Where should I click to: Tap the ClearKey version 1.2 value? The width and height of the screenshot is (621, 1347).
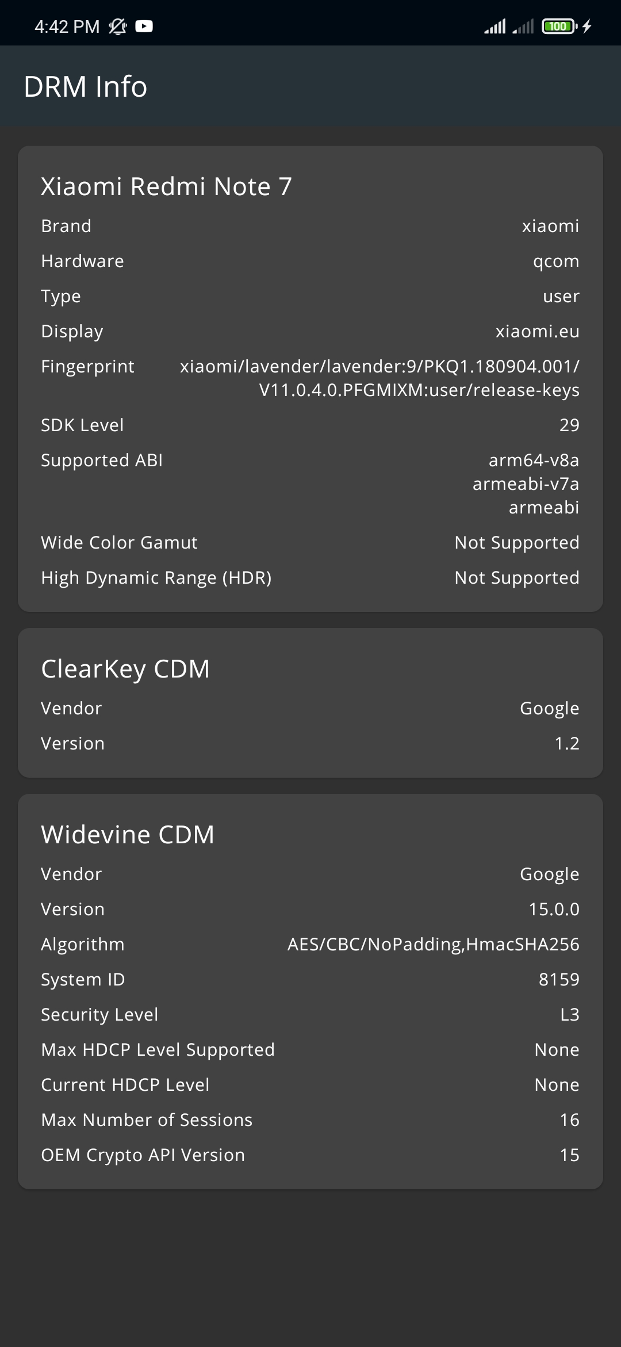[x=567, y=744]
